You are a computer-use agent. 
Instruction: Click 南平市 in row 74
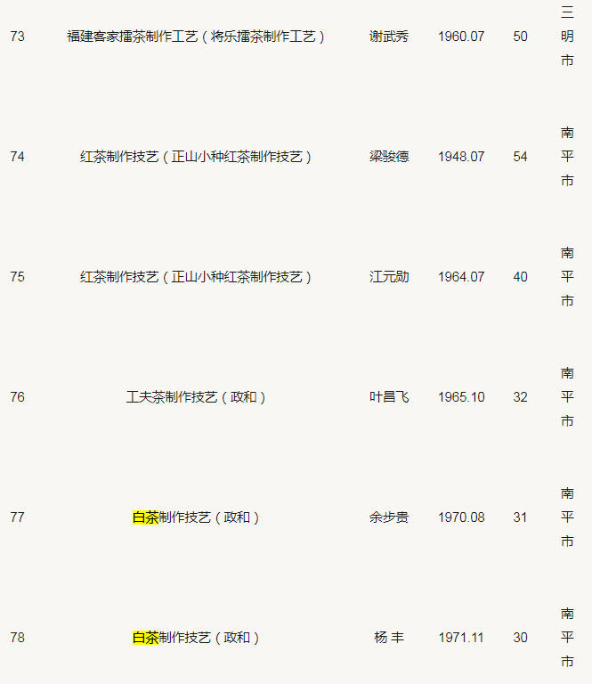(567, 157)
